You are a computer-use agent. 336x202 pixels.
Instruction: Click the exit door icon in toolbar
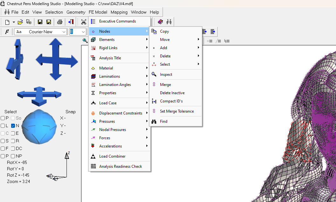[x=71, y=22]
